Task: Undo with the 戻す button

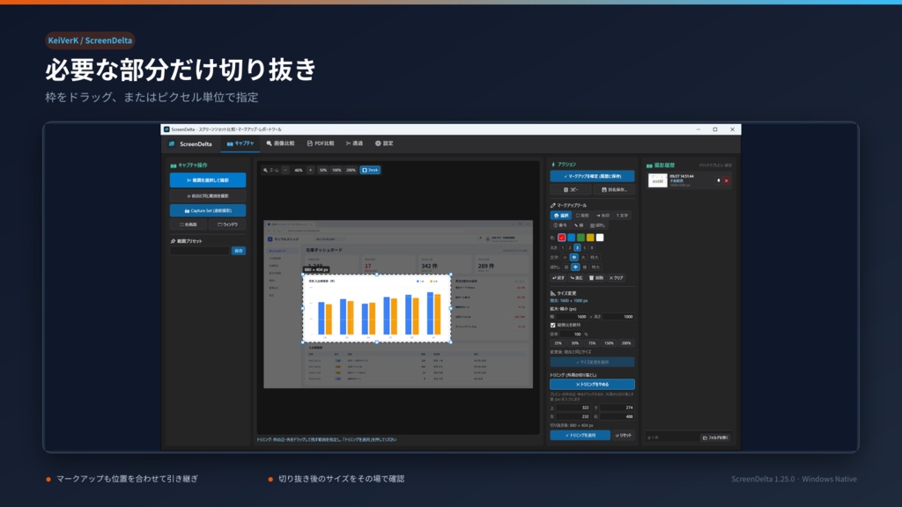Action: 558,277
